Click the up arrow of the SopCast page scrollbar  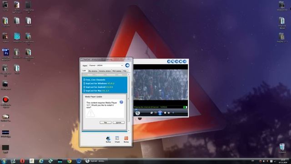pyautogui.click(x=129, y=74)
